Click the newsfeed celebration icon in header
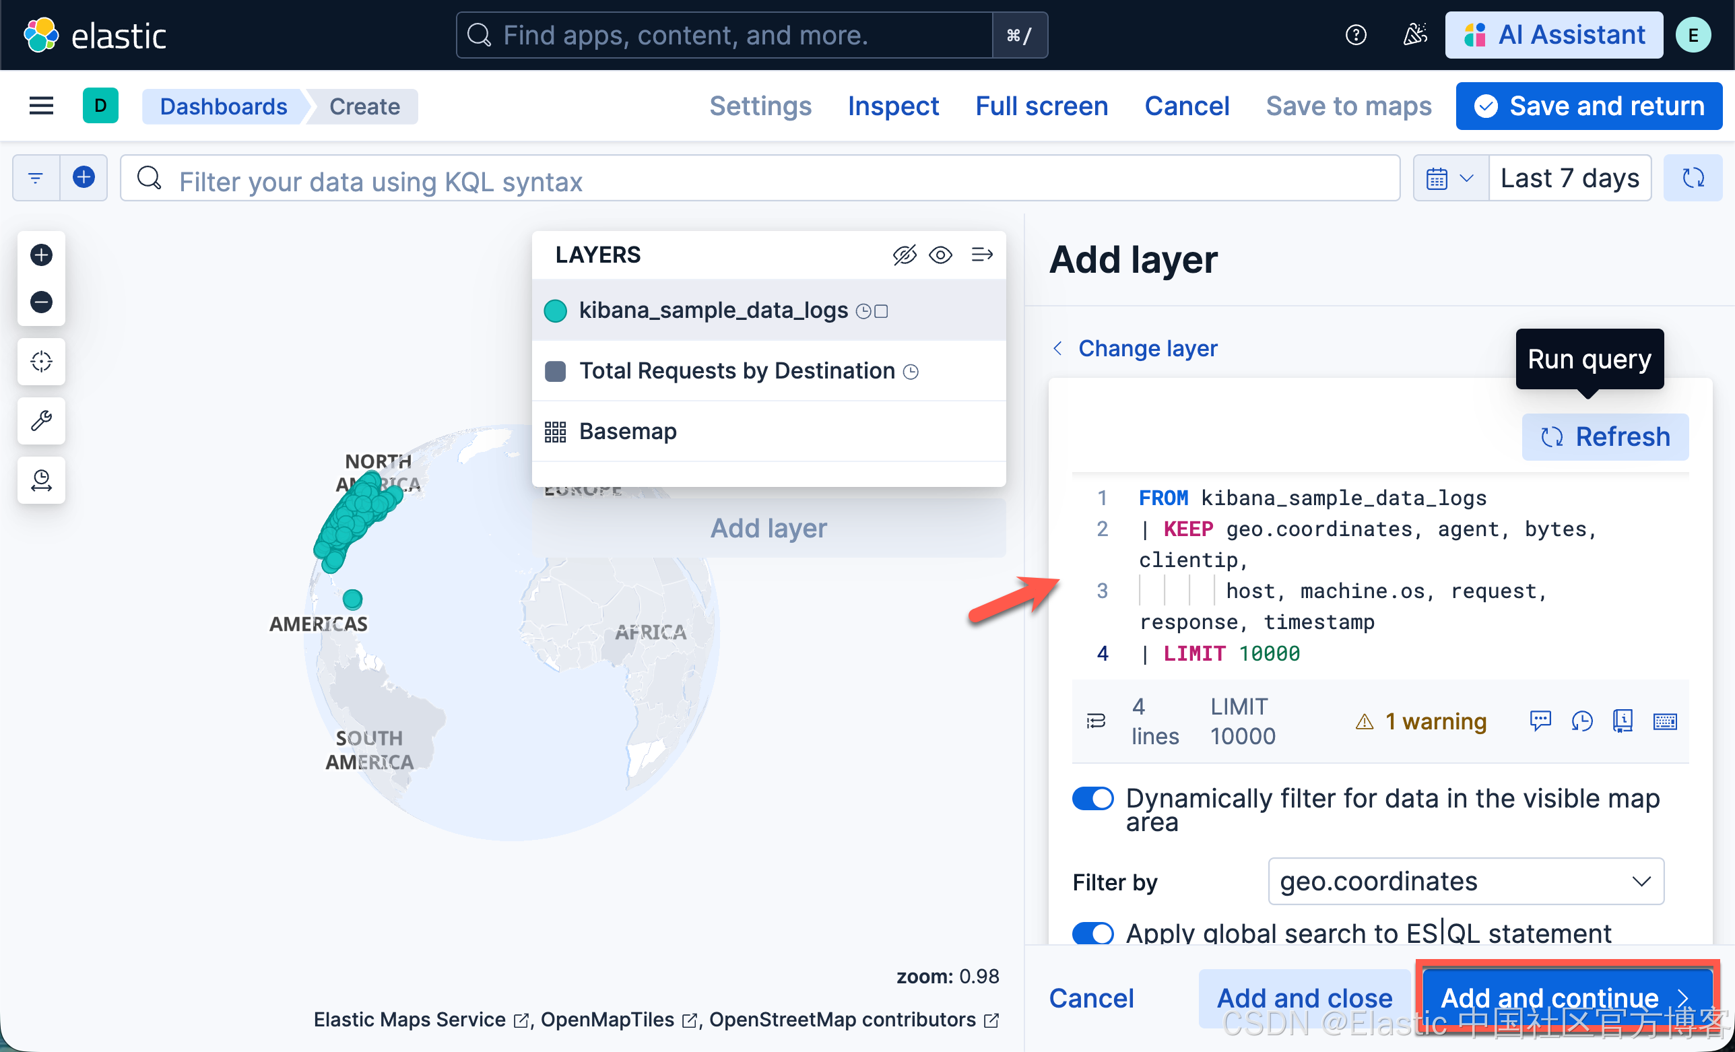The height and width of the screenshot is (1052, 1735). (1414, 34)
